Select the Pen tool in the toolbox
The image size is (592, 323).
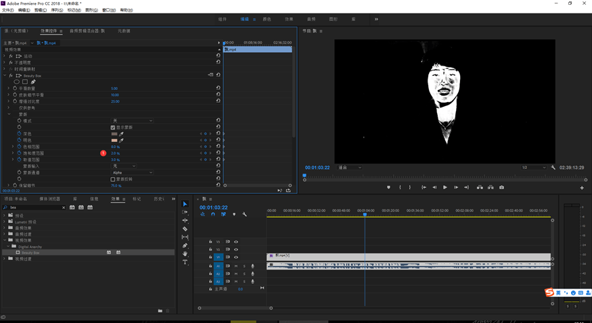[185, 246]
